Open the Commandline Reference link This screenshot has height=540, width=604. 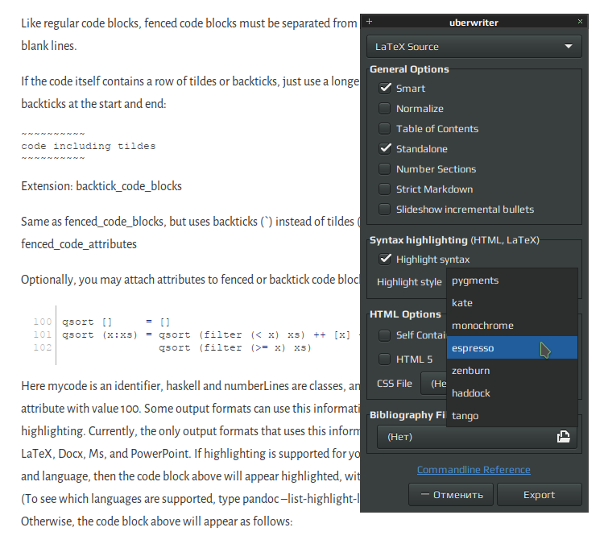(x=474, y=469)
